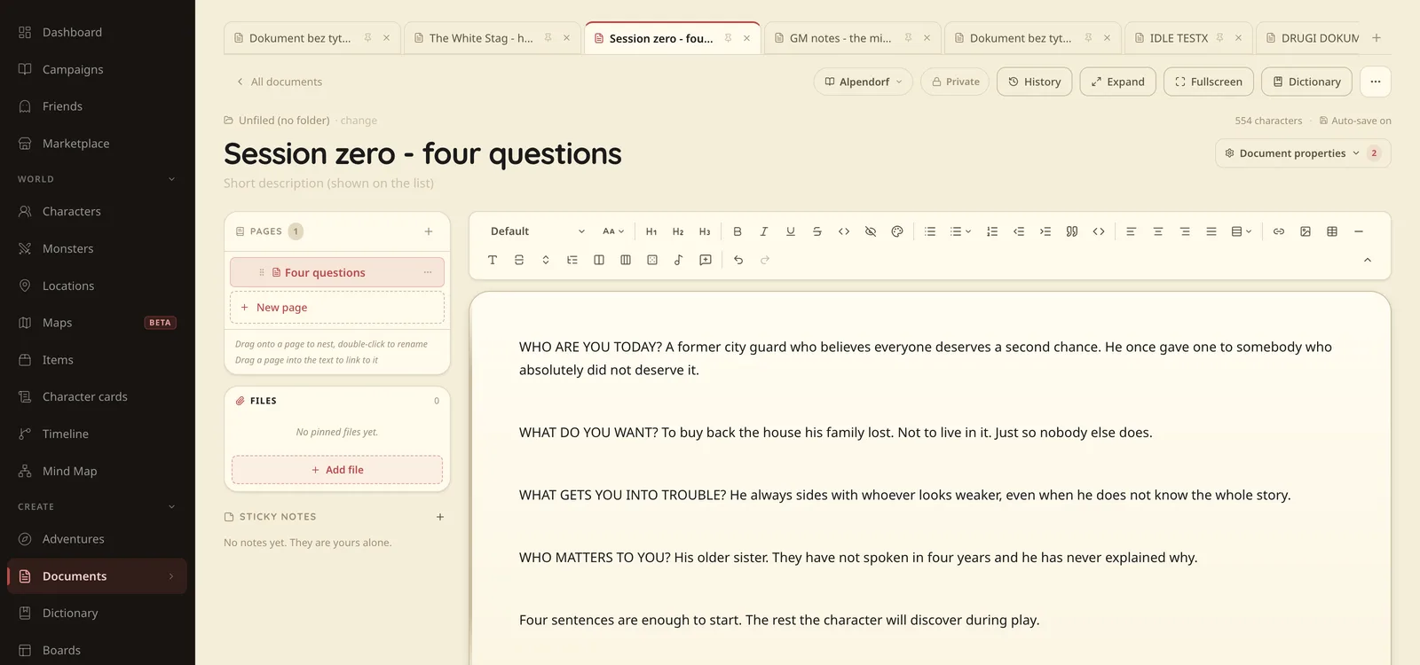Open Characters in the sidebar
This screenshot has width=1420, height=665.
click(98, 212)
